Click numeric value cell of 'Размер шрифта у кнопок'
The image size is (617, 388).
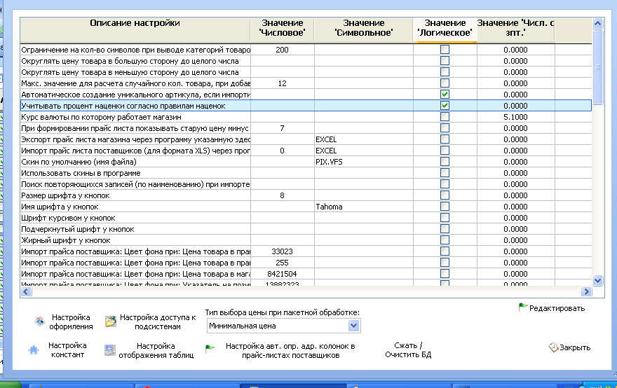pyautogui.click(x=282, y=195)
